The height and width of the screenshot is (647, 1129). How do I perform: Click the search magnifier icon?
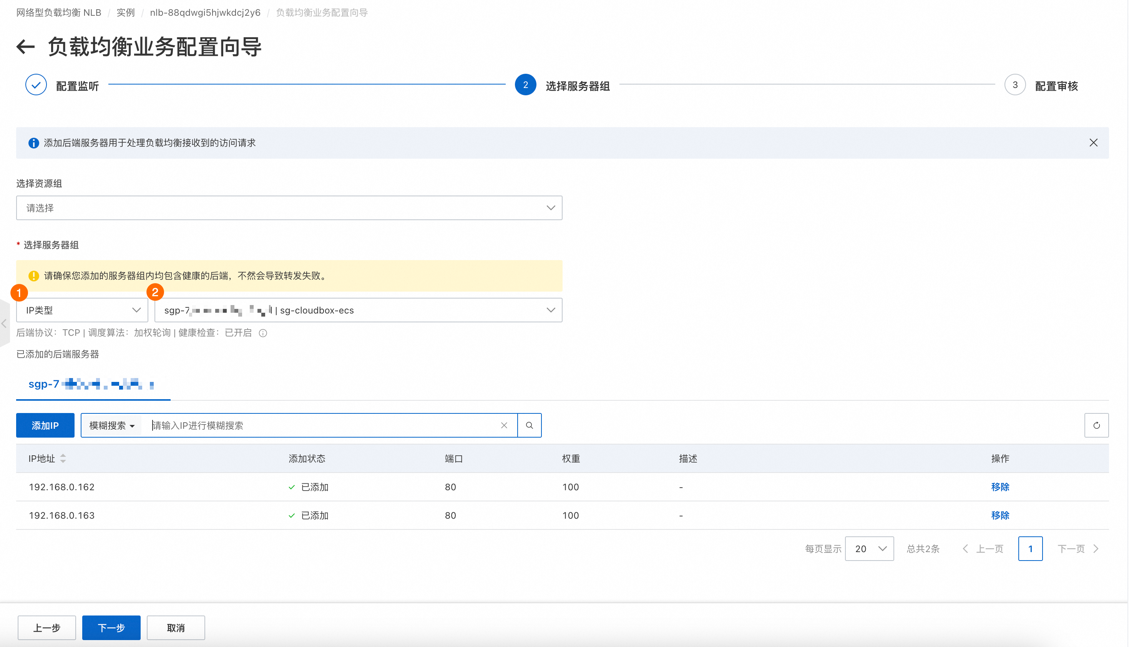pyautogui.click(x=529, y=425)
